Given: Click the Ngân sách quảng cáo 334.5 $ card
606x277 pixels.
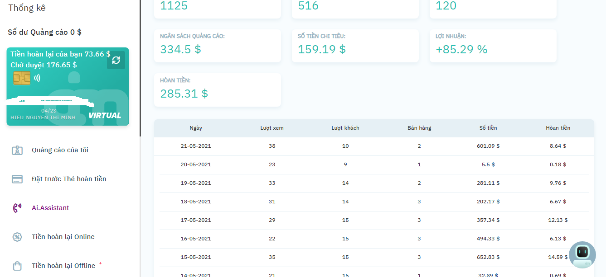Looking at the screenshot, I should 218,46.
